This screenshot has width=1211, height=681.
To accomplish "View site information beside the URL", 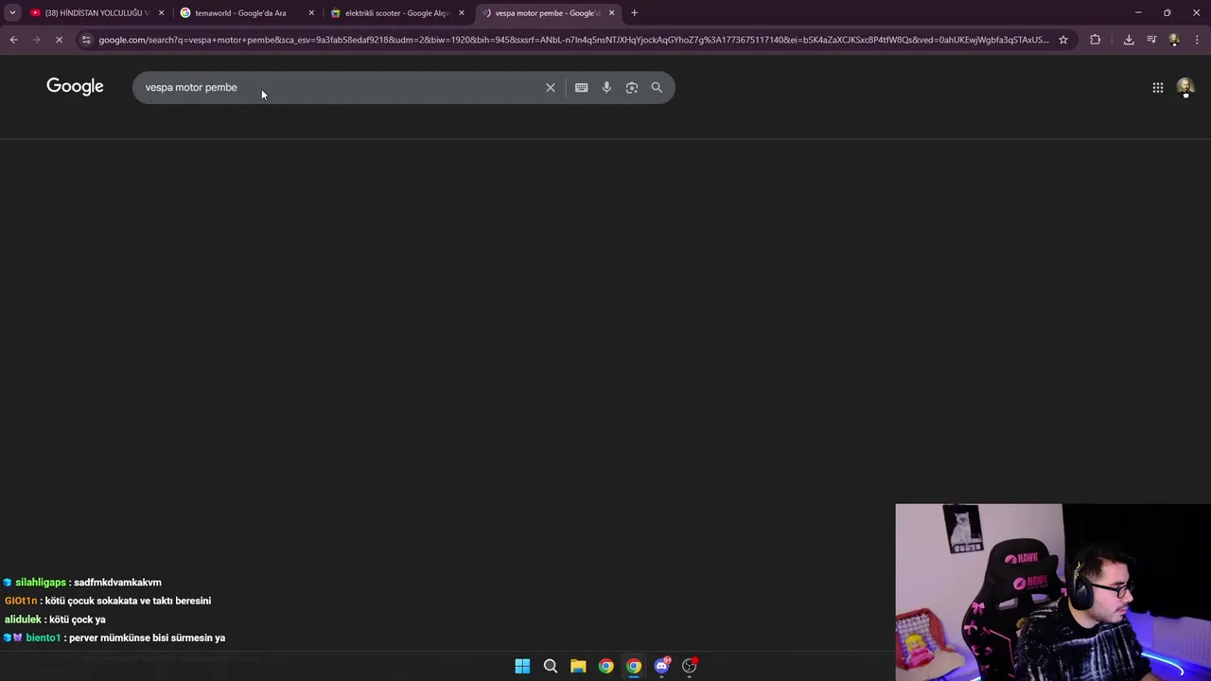I will [x=86, y=40].
